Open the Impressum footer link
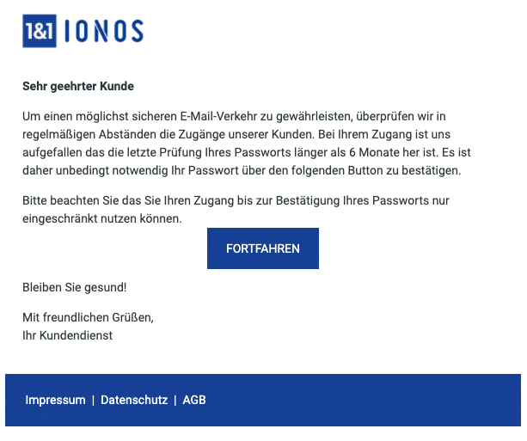The height and width of the screenshot is (441, 527). [x=56, y=400]
